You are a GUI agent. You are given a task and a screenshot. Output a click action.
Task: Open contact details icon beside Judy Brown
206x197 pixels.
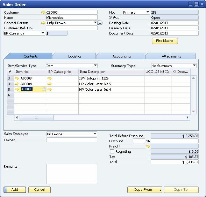click(100, 23)
